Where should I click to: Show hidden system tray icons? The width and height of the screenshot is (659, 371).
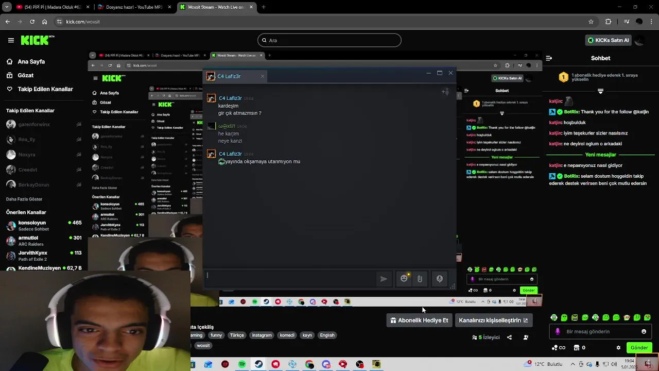[x=573, y=364]
